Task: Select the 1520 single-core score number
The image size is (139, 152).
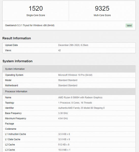Action: click(x=36, y=8)
